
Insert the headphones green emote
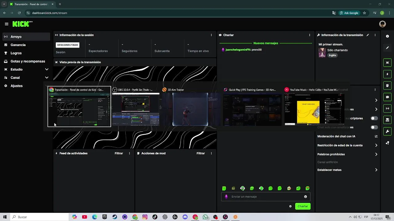[243, 188]
